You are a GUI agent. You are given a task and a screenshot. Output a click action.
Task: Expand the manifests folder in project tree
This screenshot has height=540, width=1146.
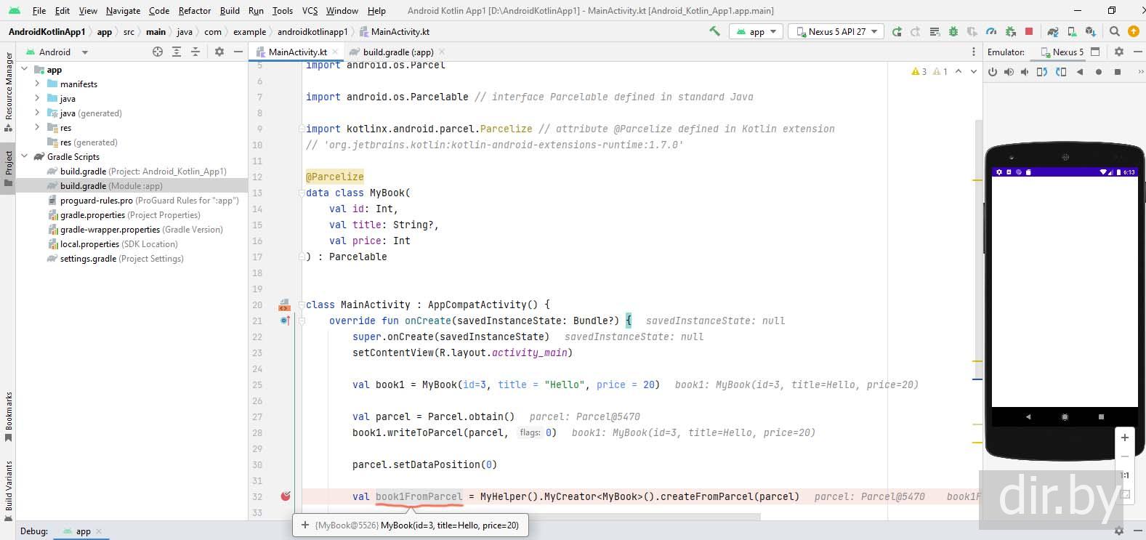point(37,84)
